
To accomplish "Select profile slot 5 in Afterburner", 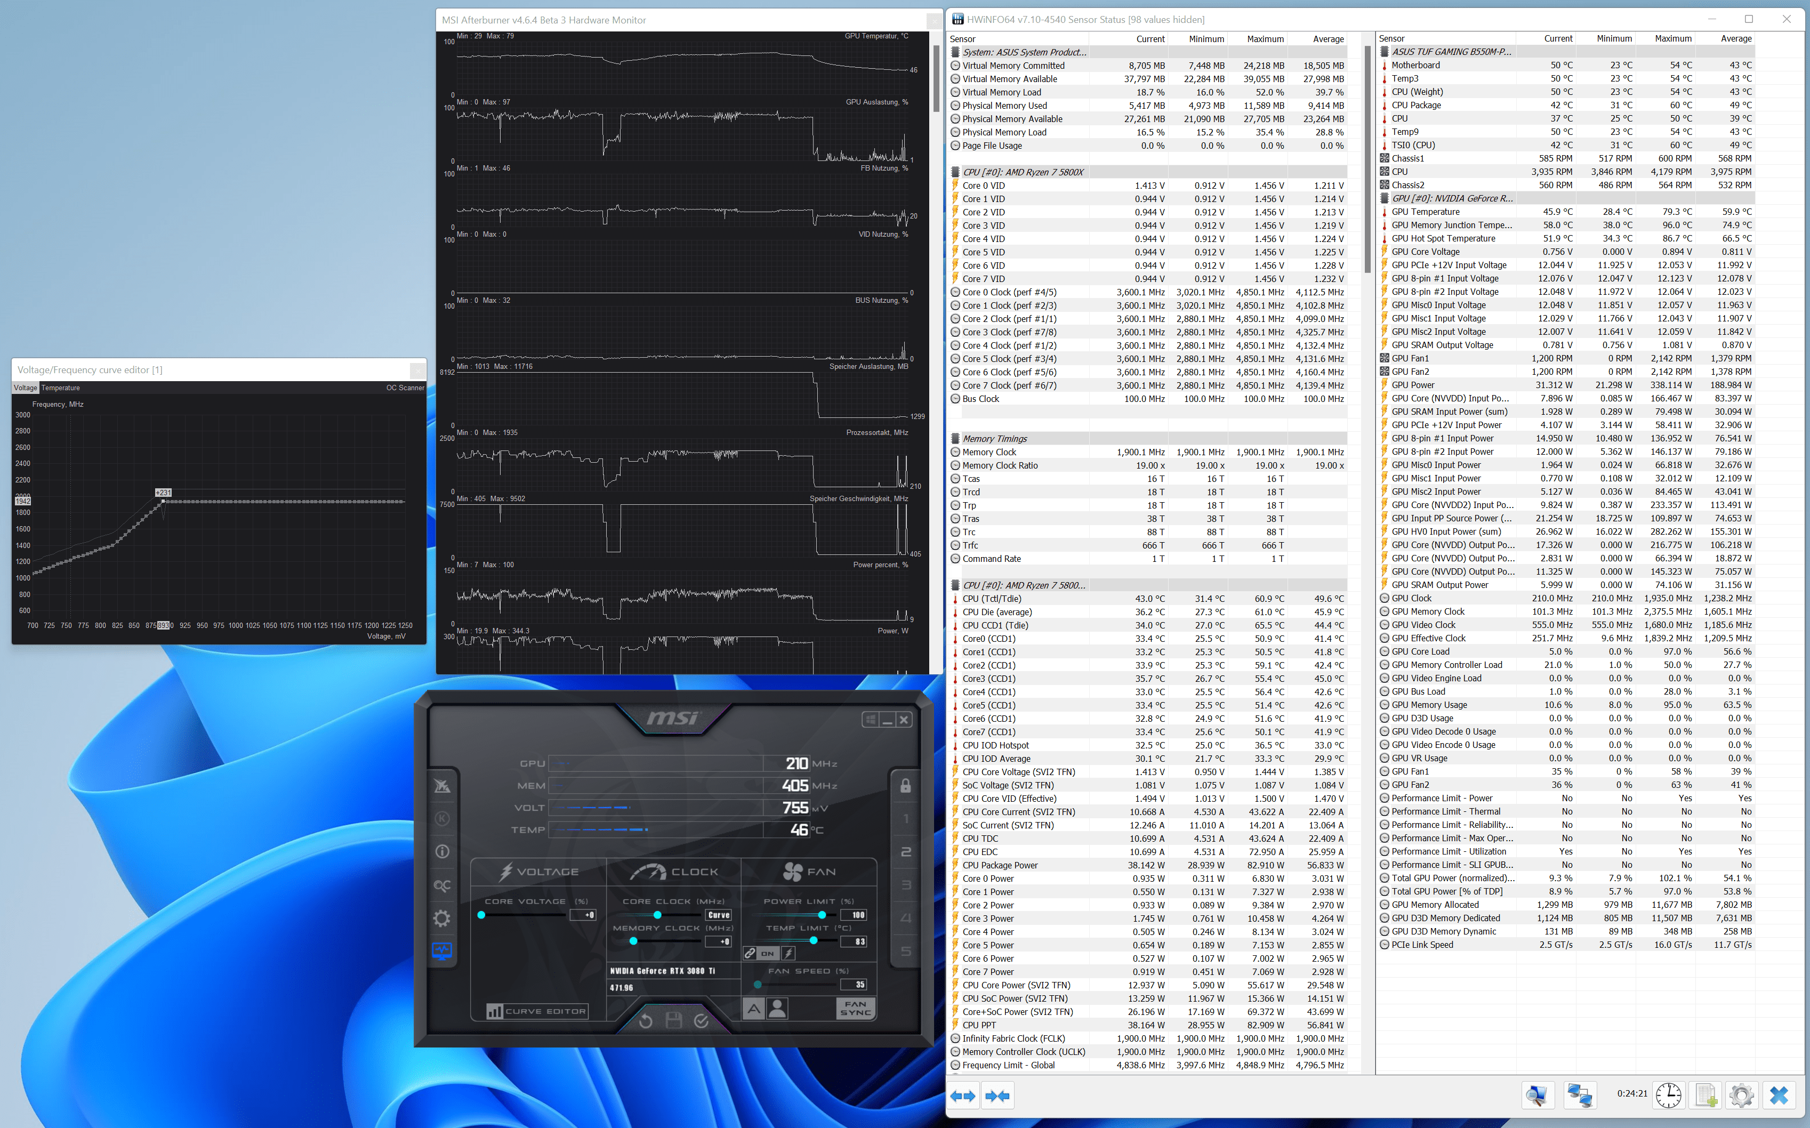I will [906, 951].
